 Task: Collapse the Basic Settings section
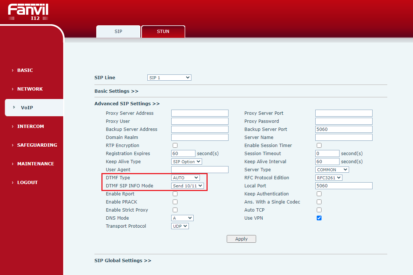116,91
